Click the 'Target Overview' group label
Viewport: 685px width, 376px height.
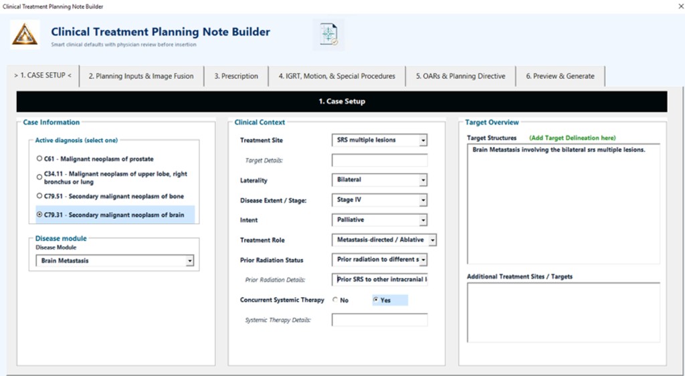492,122
